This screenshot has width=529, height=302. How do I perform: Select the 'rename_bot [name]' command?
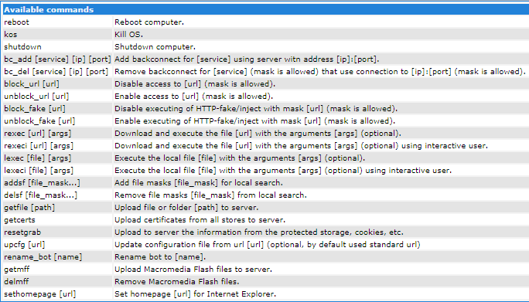pos(43,257)
